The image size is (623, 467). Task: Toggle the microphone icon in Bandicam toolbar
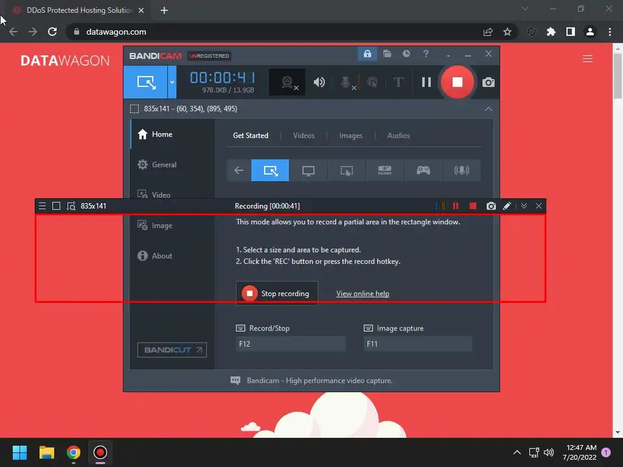pyautogui.click(x=347, y=82)
